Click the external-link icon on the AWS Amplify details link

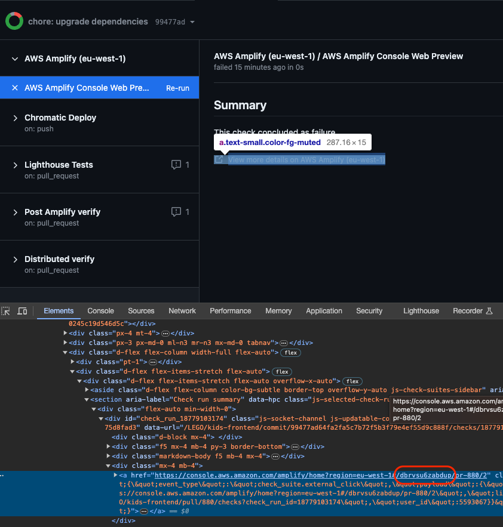point(218,159)
